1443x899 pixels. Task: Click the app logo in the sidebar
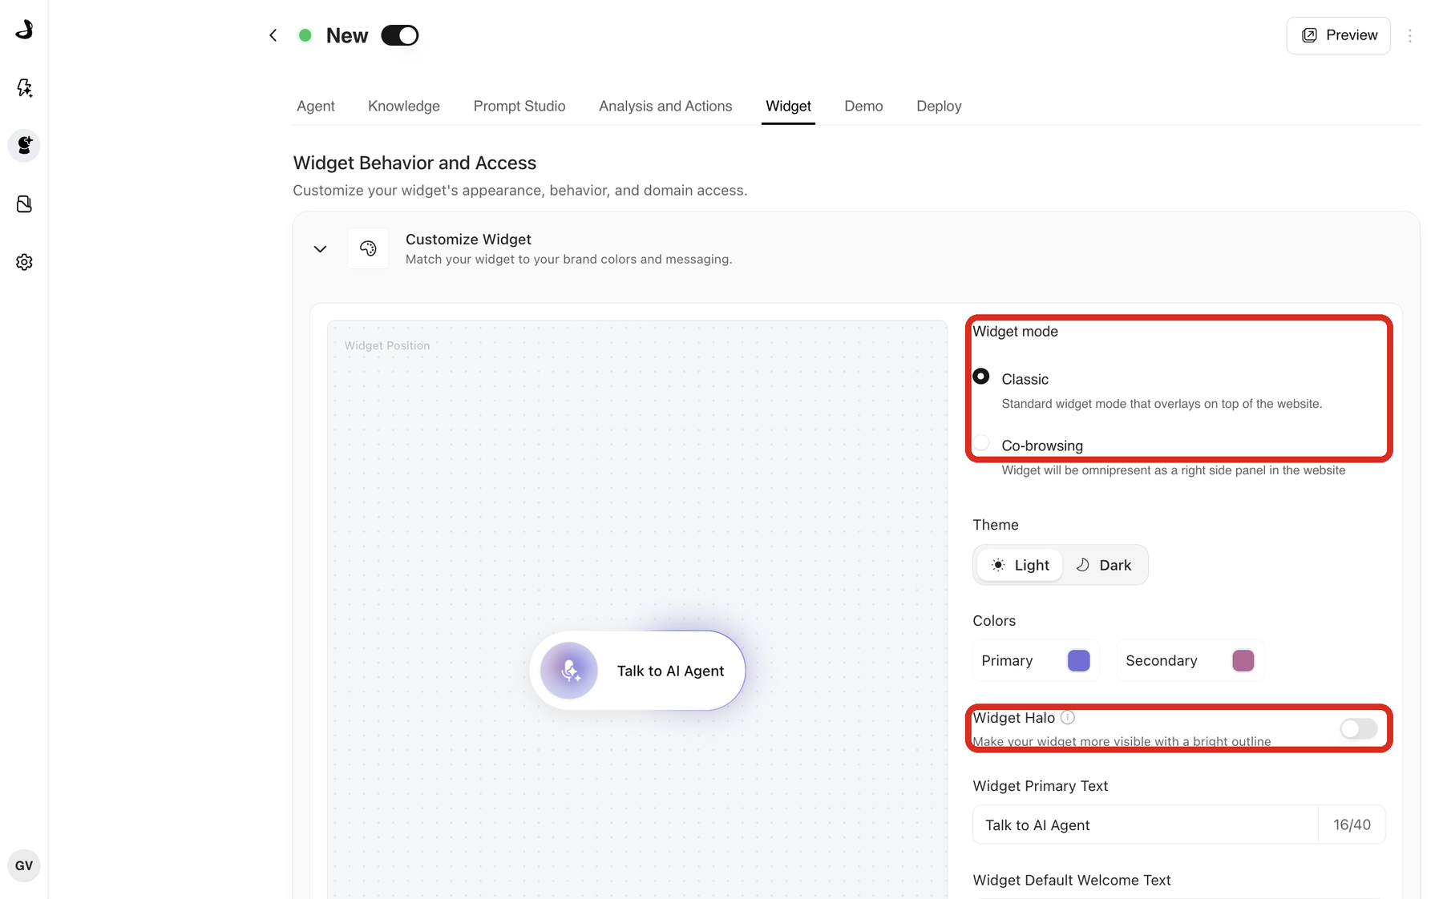point(24,30)
